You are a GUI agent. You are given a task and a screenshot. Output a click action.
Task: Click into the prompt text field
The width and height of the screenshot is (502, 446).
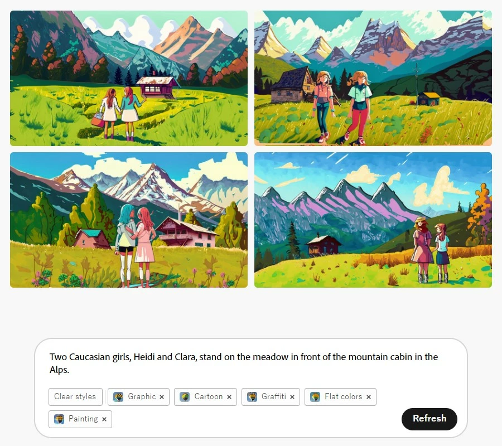[x=244, y=363]
